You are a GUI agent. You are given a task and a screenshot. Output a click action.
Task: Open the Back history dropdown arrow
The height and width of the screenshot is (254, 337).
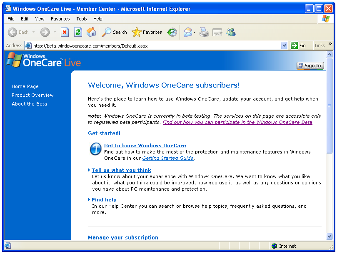tap(33, 32)
